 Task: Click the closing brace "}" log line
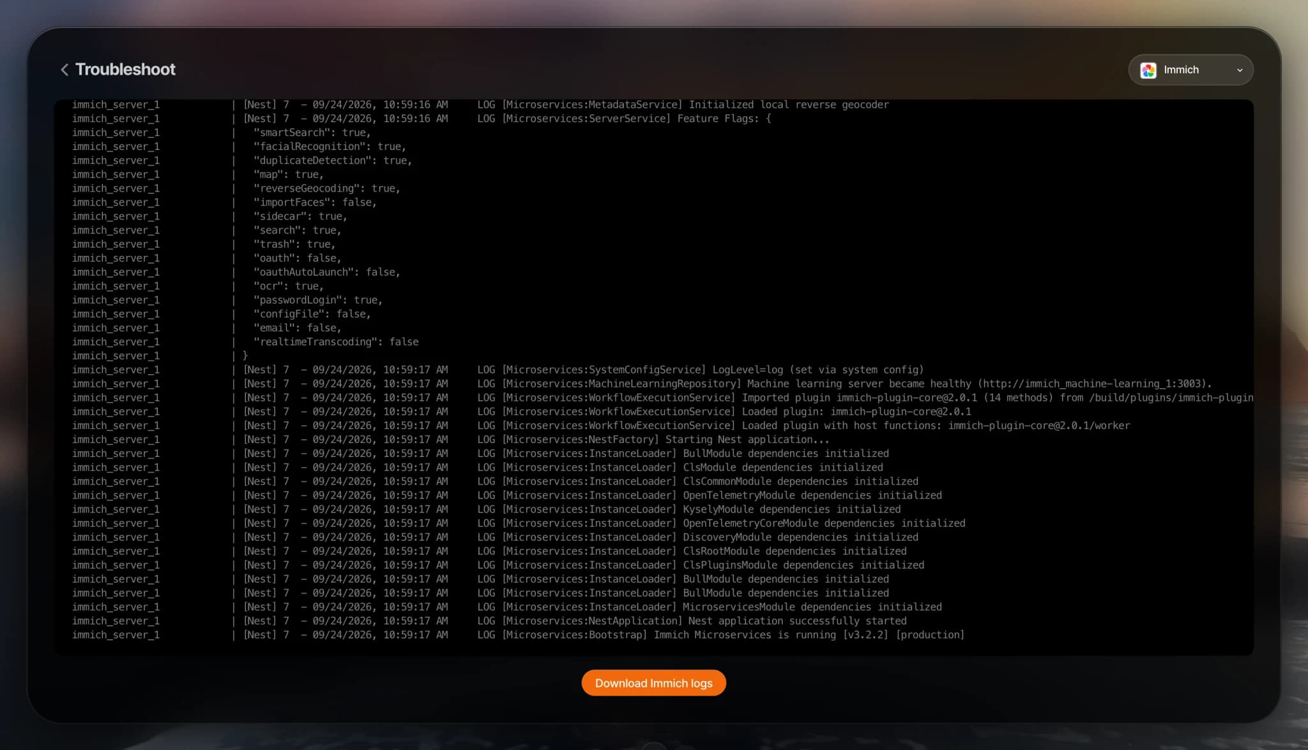pyautogui.click(x=160, y=356)
